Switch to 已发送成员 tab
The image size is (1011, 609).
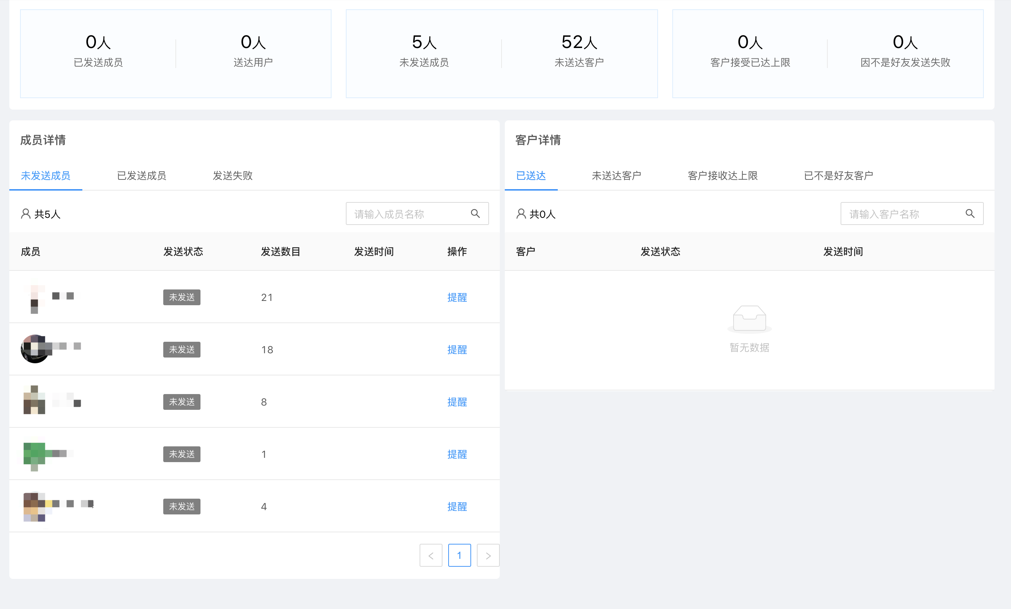(x=141, y=176)
